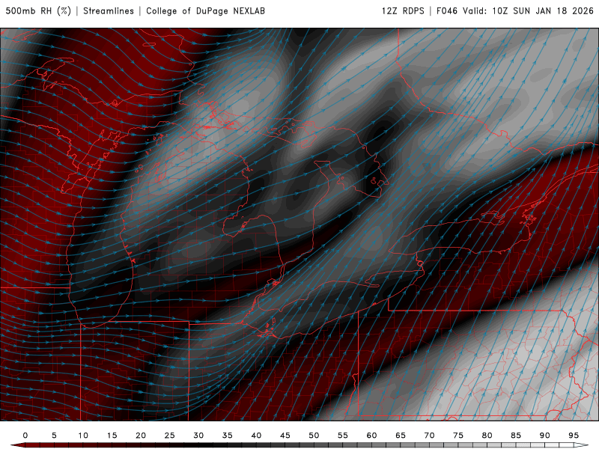The image size is (599, 449).
Task: Click the color scale label "20"
Action: click(141, 436)
